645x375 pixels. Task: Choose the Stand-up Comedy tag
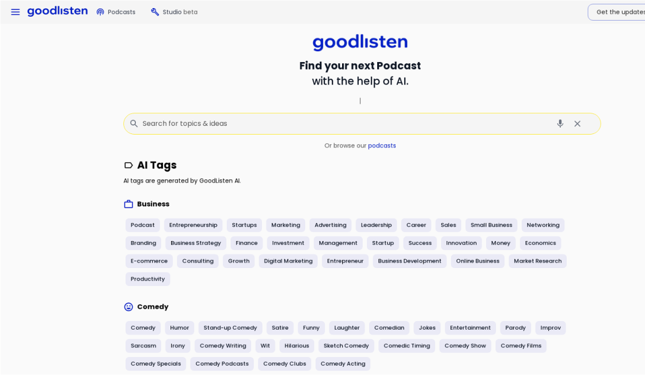[230, 328]
